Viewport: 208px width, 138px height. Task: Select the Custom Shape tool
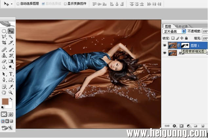(x=11, y=80)
